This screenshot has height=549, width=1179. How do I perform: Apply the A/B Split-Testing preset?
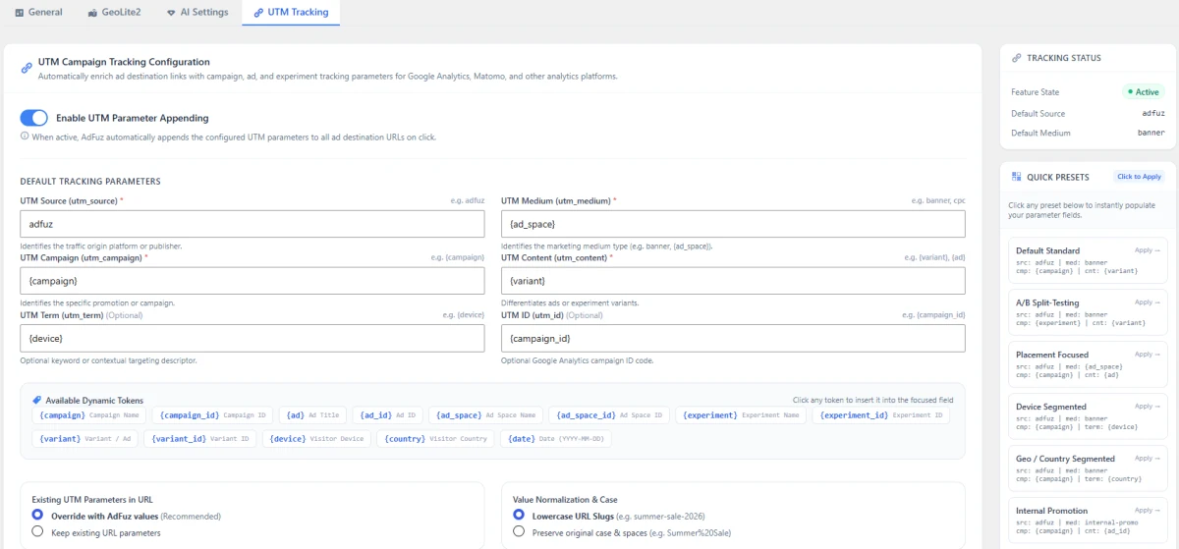coord(1088,312)
